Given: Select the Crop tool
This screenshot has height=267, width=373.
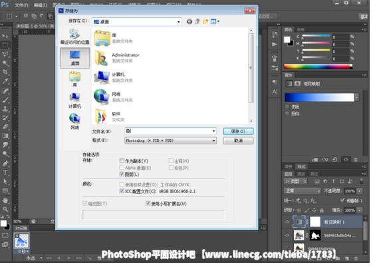Looking at the screenshot, I should pyautogui.click(x=5, y=72).
